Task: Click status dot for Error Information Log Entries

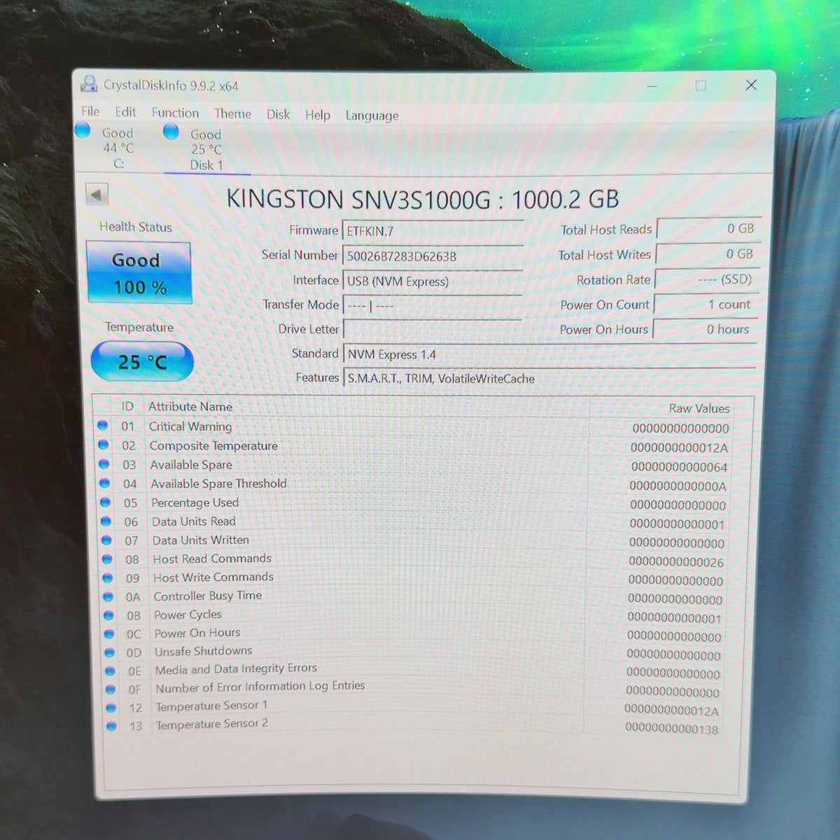Action: [111, 689]
